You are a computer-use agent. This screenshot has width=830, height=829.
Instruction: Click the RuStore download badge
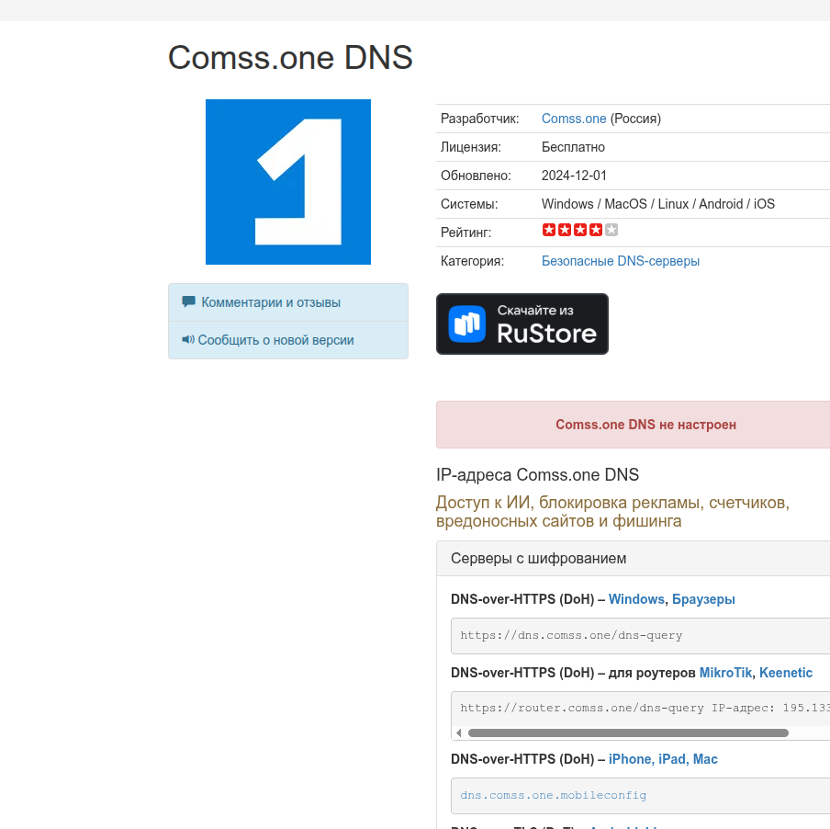522,324
